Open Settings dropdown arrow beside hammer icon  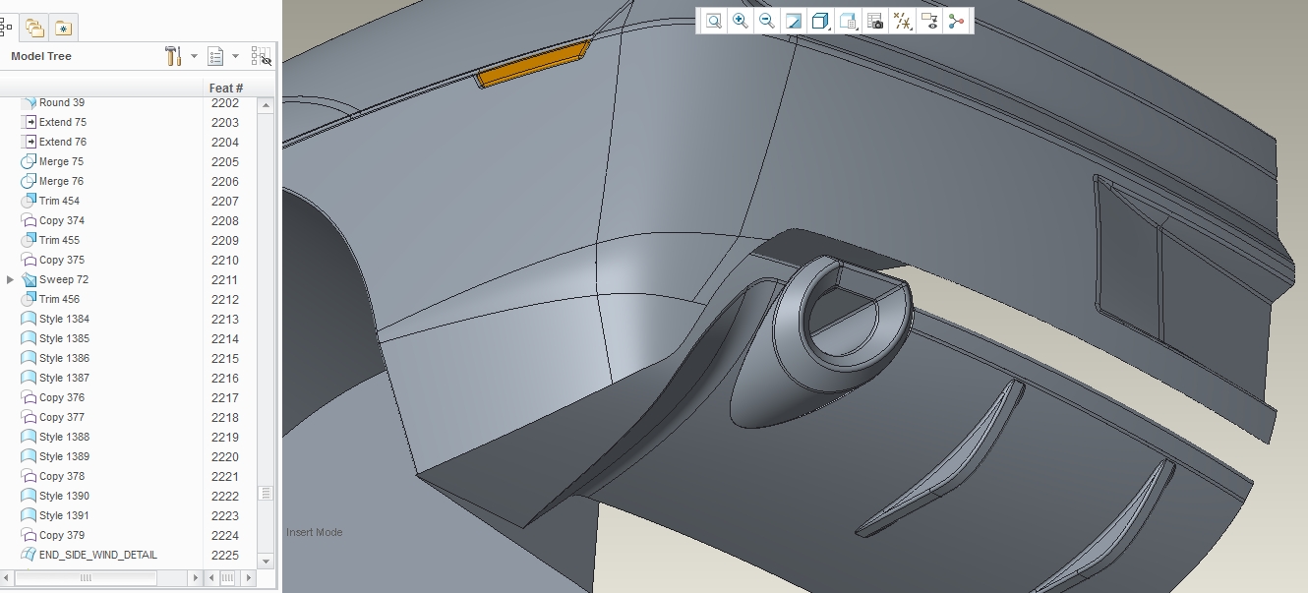click(194, 56)
